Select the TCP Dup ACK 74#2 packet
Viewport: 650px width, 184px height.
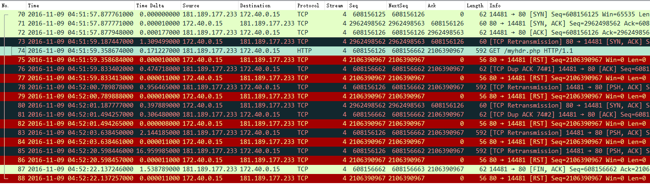[x=325, y=114]
